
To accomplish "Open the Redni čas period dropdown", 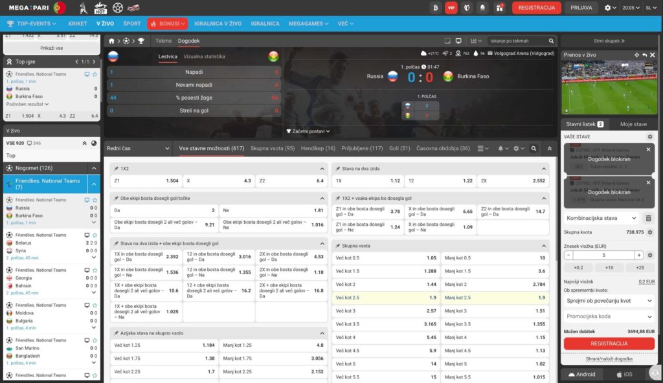I will coord(138,148).
